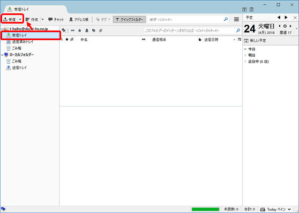The image size is (299, 213).
Task: Sort by junk status flame column
Action: tap(200, 40)
